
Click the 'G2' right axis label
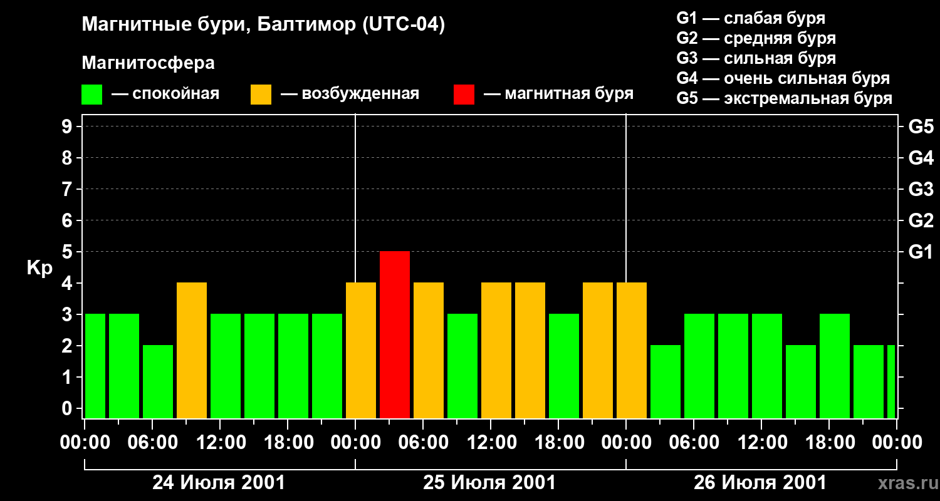921,220
